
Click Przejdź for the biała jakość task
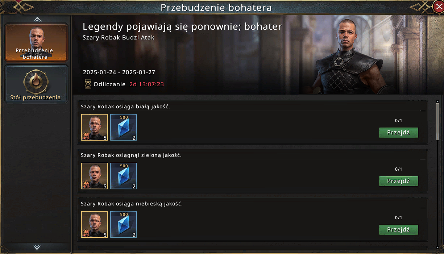click(399, 133)
